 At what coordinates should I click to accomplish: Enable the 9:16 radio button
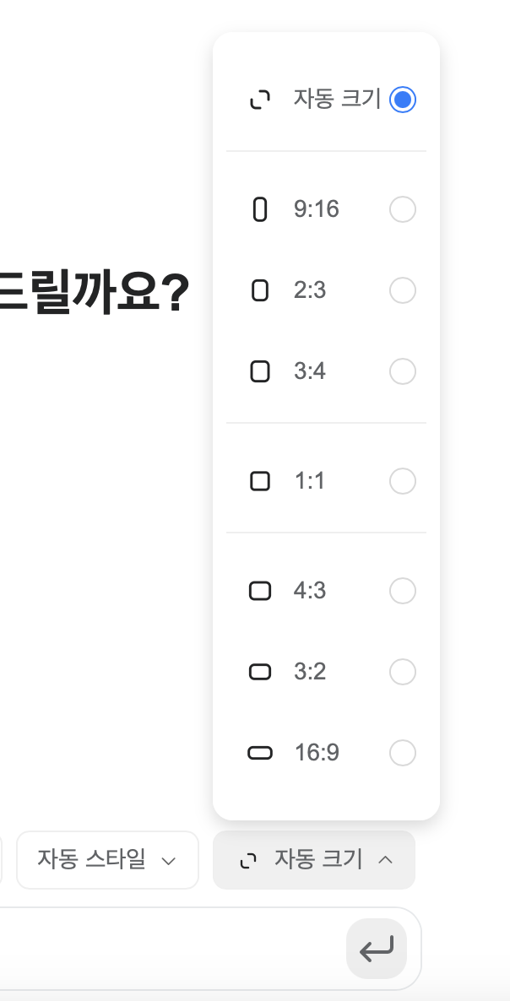403,208
